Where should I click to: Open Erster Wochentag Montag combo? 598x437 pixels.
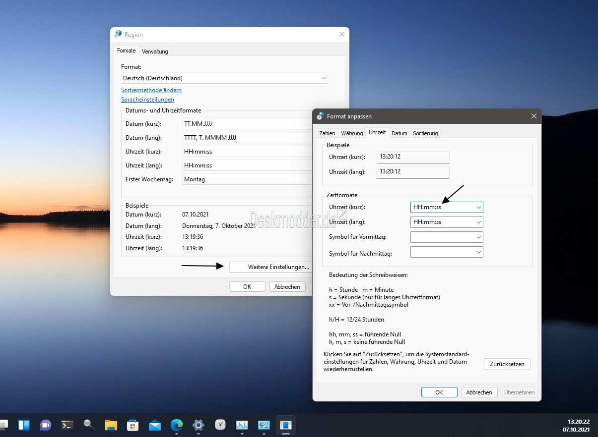pos(247,179)
